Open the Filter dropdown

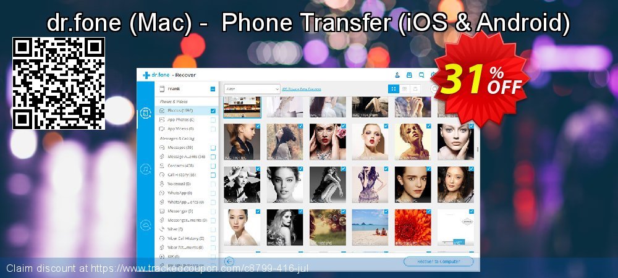(252, 89)
